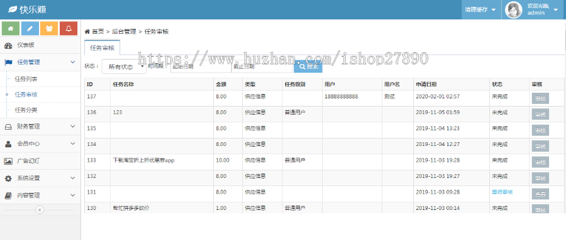Click the date 2020-02-01 02:57
Viewport: 566px width, 240px height.
[438, 97]
